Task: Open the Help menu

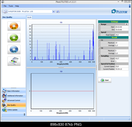Action: coord(17,6)
